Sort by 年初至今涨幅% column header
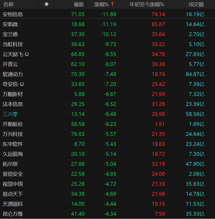Viewport: 215px width, 219px height. 147,4
